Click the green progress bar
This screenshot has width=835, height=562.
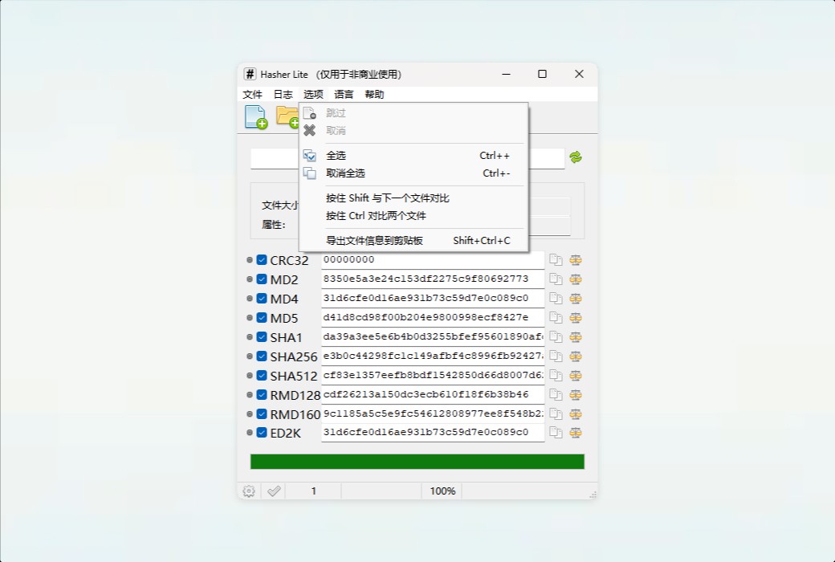[417, 462]
